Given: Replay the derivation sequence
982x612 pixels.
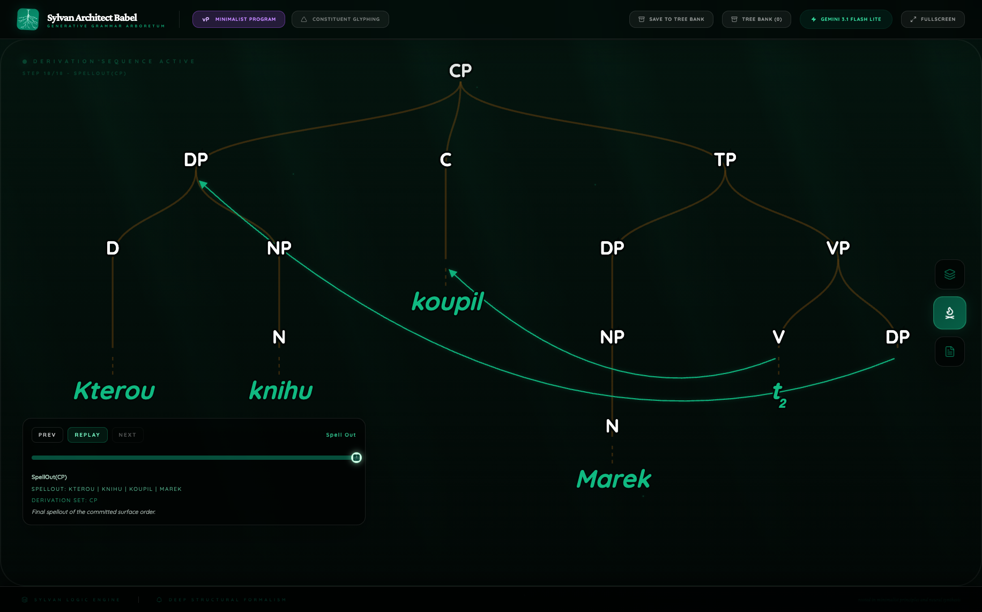Looking at the screenshot, I should pos(87,435).
